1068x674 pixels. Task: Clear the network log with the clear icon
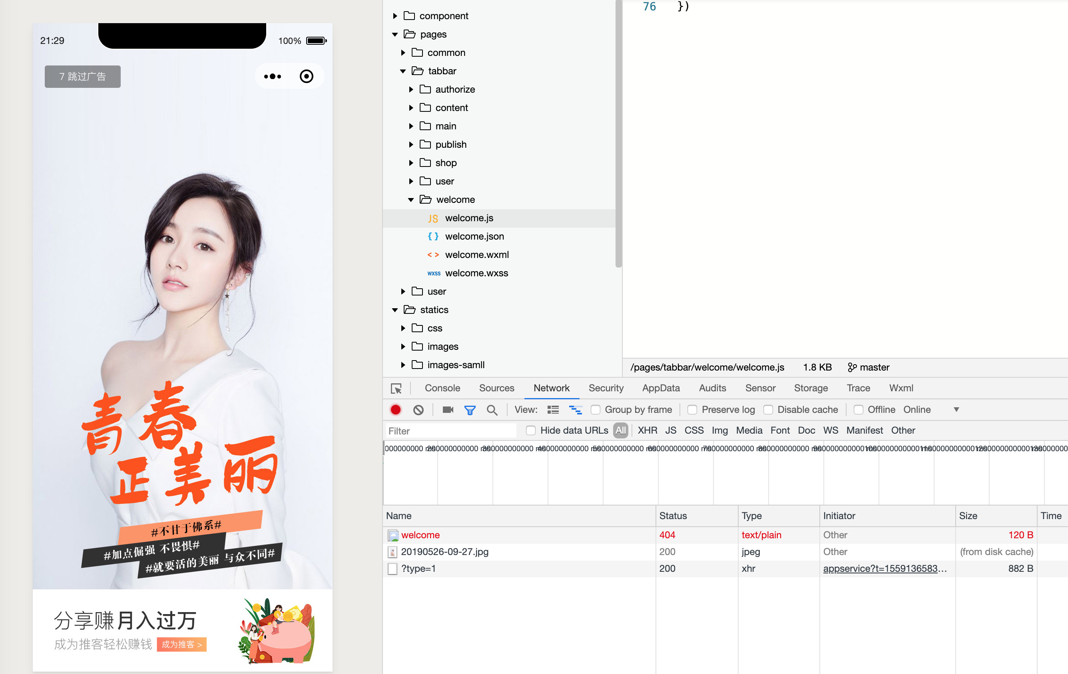coord(418,409)
